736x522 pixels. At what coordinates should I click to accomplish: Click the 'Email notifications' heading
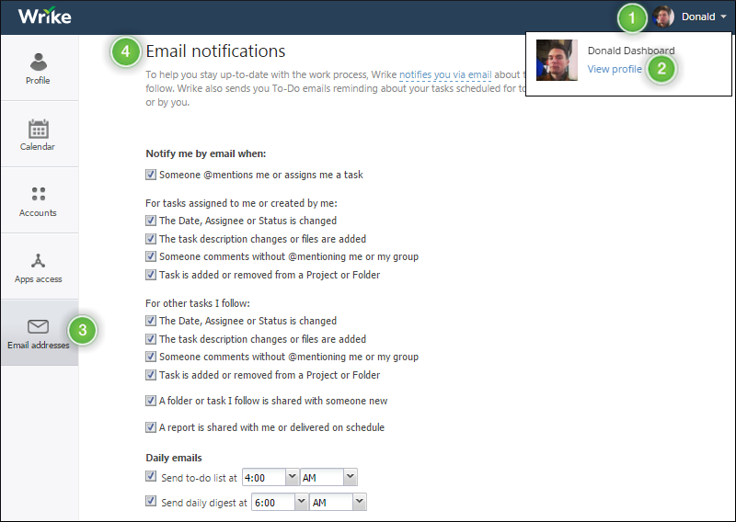(215, 51)
